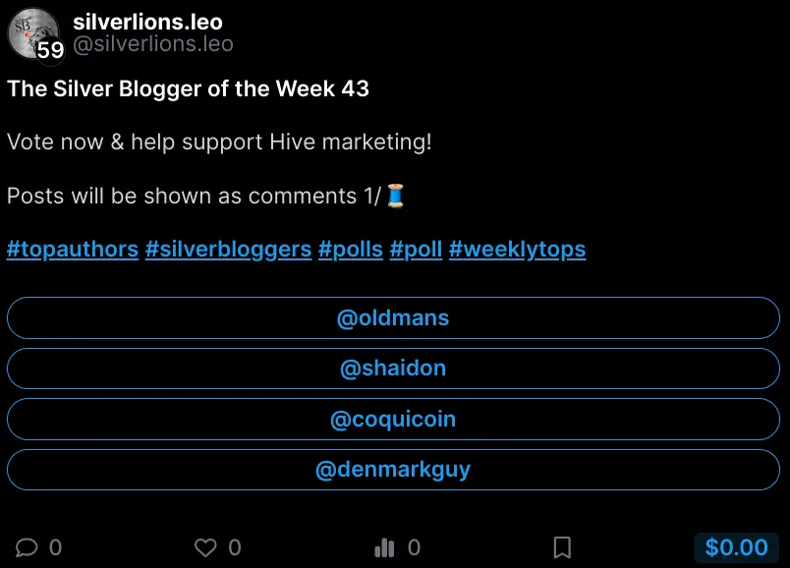
Task: Vote for @oldmans in the poll
Action: tap(393, 318)
